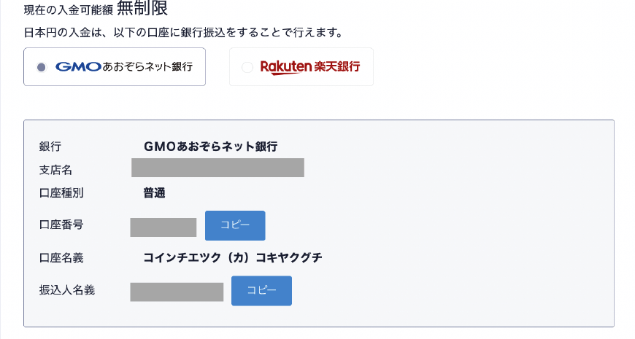This screenshot has width=635, height=339.
Task: Copy the account number (口座番号)
Action: pyautogui.click(x=235, y=225)
